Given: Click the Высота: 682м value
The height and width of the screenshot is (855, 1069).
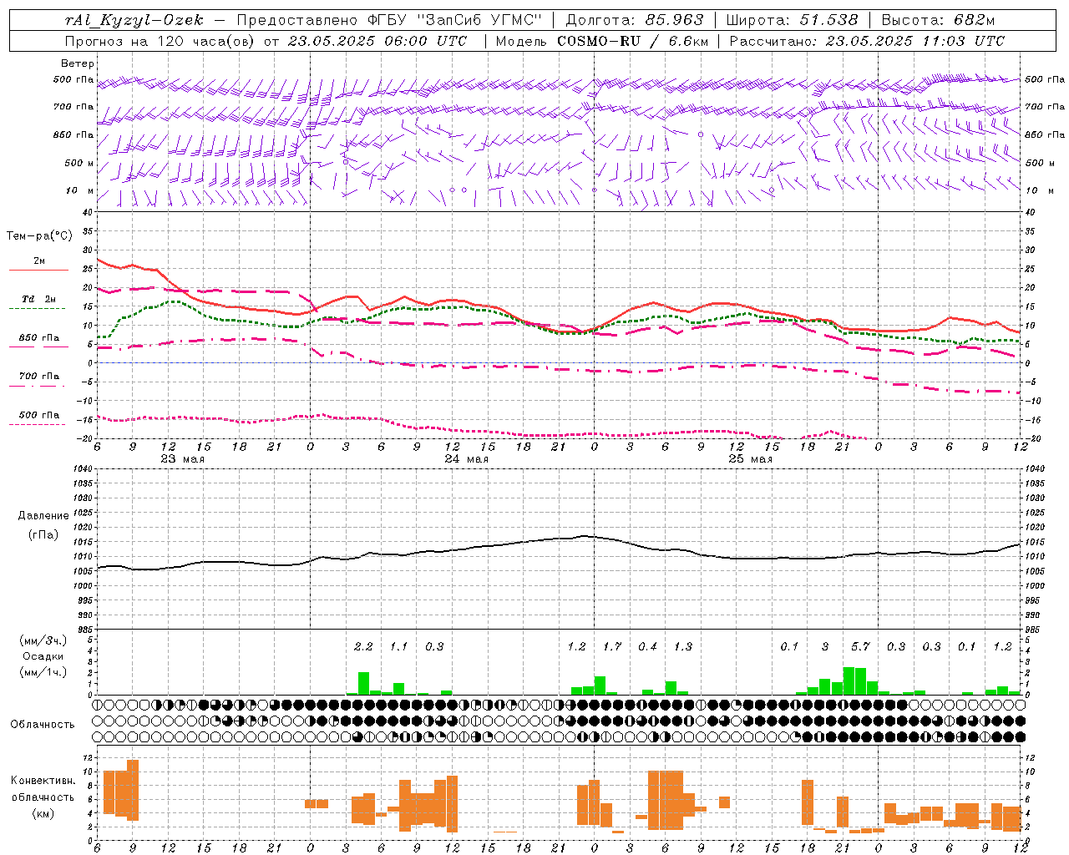Looking at the screenshot, I should pyautogui.click(x=938, y=20).
